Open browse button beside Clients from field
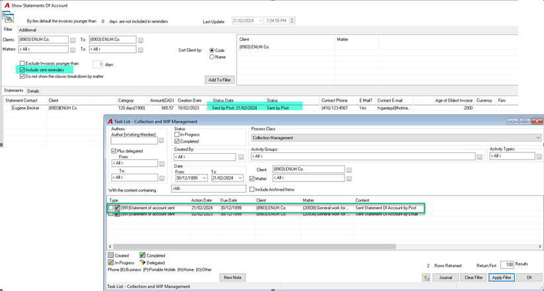 [73, 40]
